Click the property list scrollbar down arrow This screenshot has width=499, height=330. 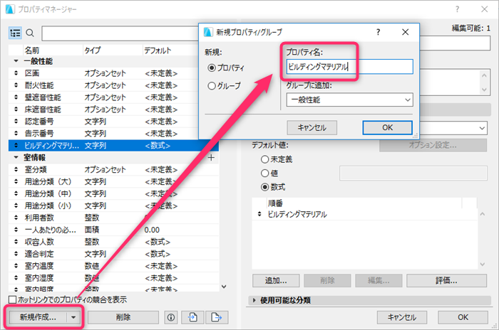coord(224,287)
